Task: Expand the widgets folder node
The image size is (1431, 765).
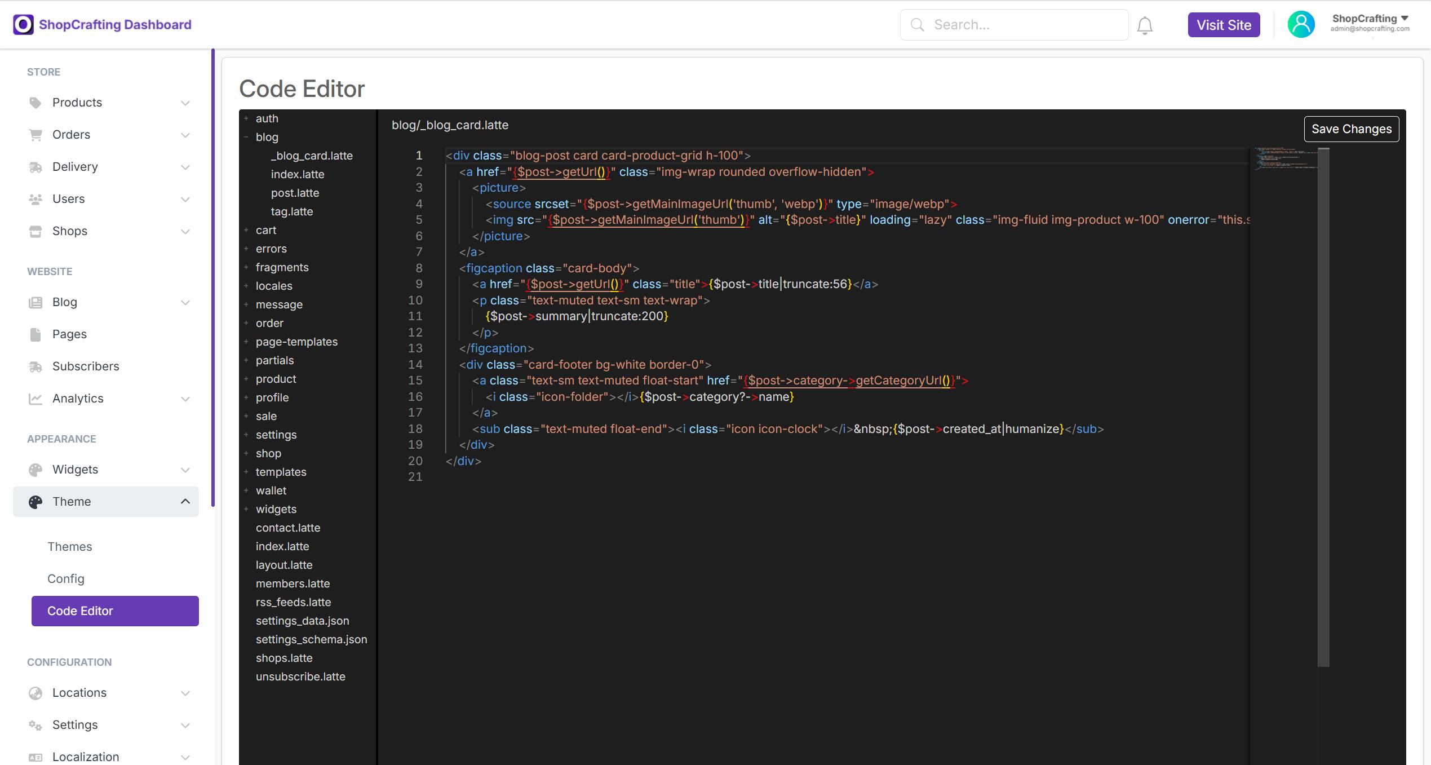Action: coord(246,509)
